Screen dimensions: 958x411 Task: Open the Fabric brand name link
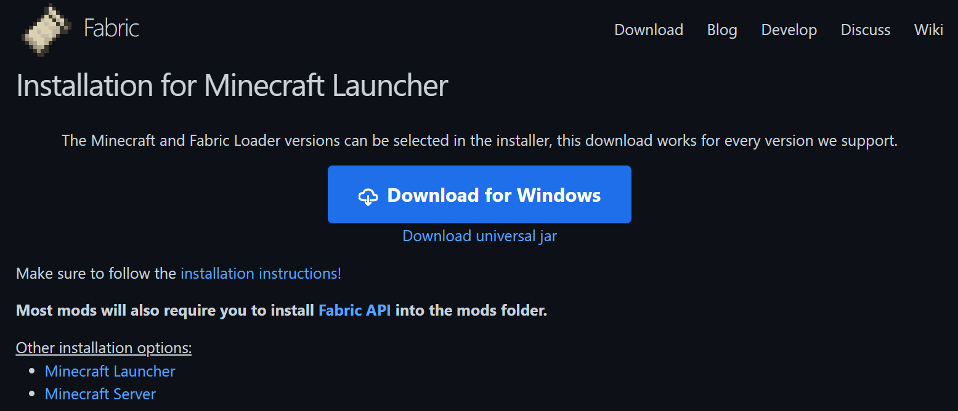pyautogui.click(x=112, y=28)
